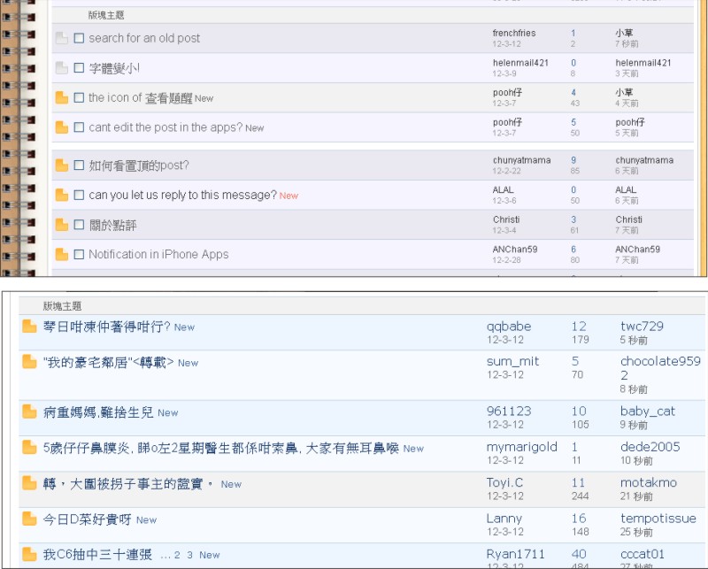708x569 pixels.
Task: Click folder icon beside '琴日咁凍仲著得咁行?'
Action: (x=29, y=327)
